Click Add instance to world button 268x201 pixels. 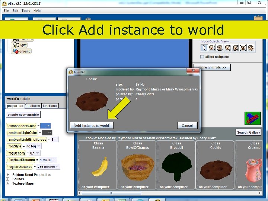[92, 125]
